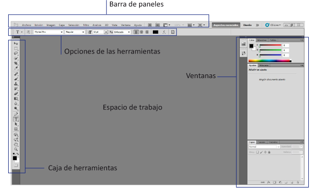Select the Quick Selection tool

[16, 59]
